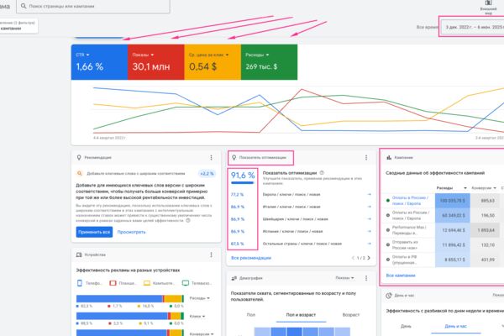The width and height of the screenshot is (504, 336).
Task: Open campaign Отправить из России
Action: [405, 244]
